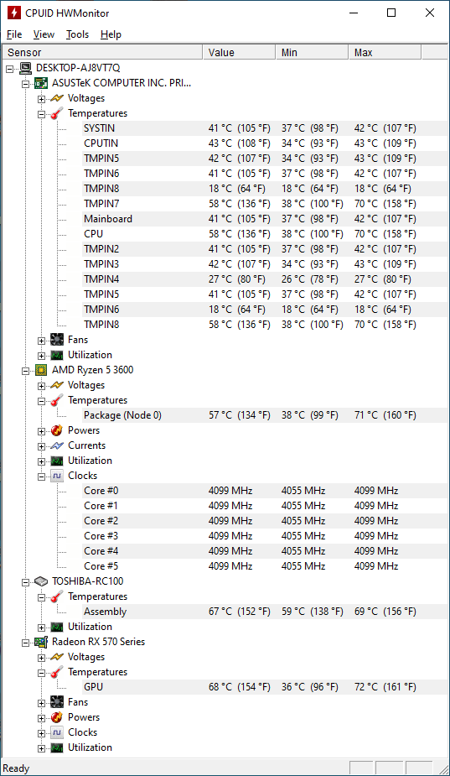The image size is (450, 776).
Task: Click the Radeon Fans fan icon
Action: tap(57, 702)
